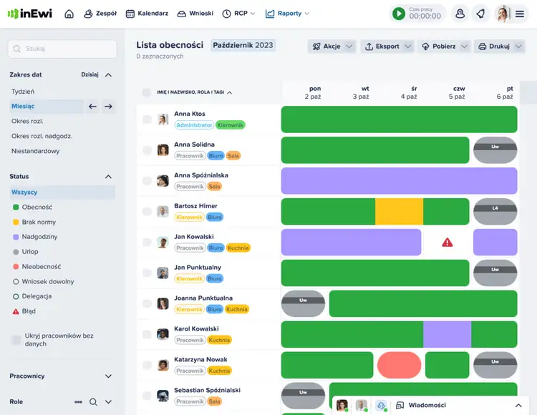The width and height of the screenshot is (537, 415).
Task: Open the Kalendarz menu item
Action: [147, 14]
